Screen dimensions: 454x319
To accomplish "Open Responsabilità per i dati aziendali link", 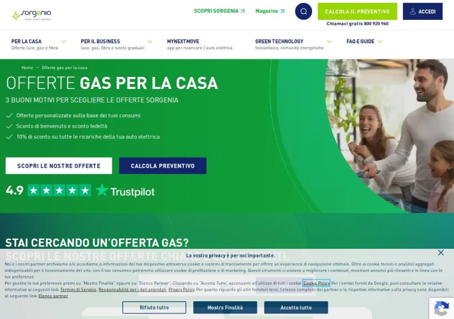I will click(132, 290).
